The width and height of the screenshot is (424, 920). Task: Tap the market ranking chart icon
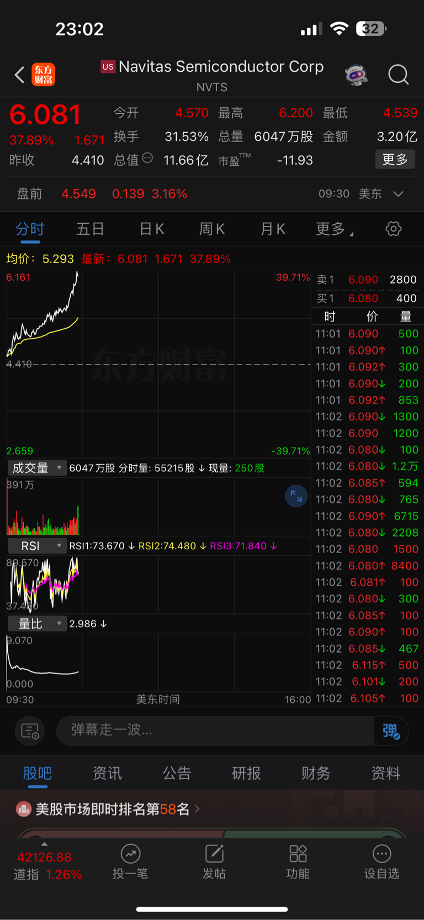[x=23, y=809]
